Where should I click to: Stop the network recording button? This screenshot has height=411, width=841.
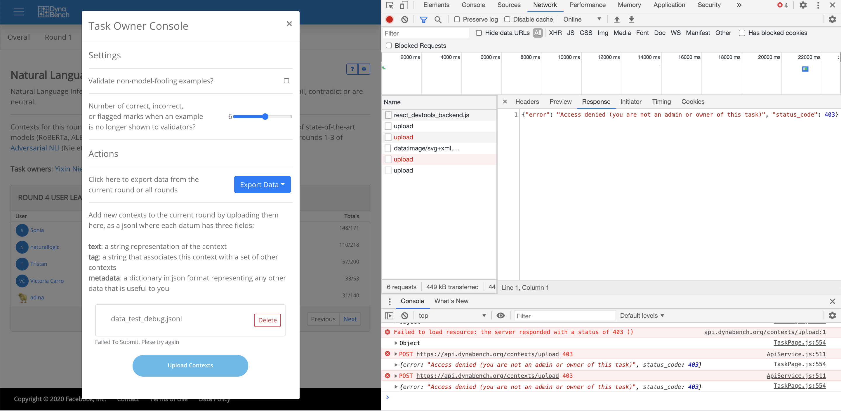tap(389, 20)
